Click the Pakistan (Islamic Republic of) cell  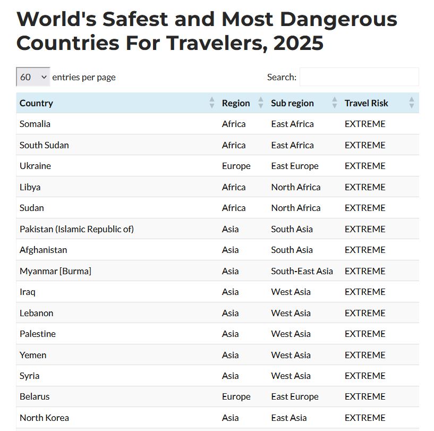(x=76, y=229)
